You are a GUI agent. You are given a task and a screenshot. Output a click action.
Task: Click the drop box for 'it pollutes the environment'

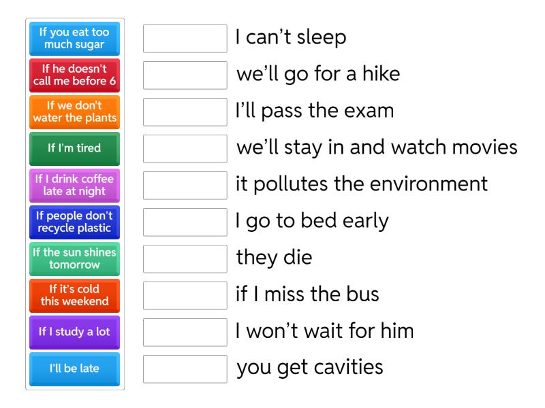185,186
